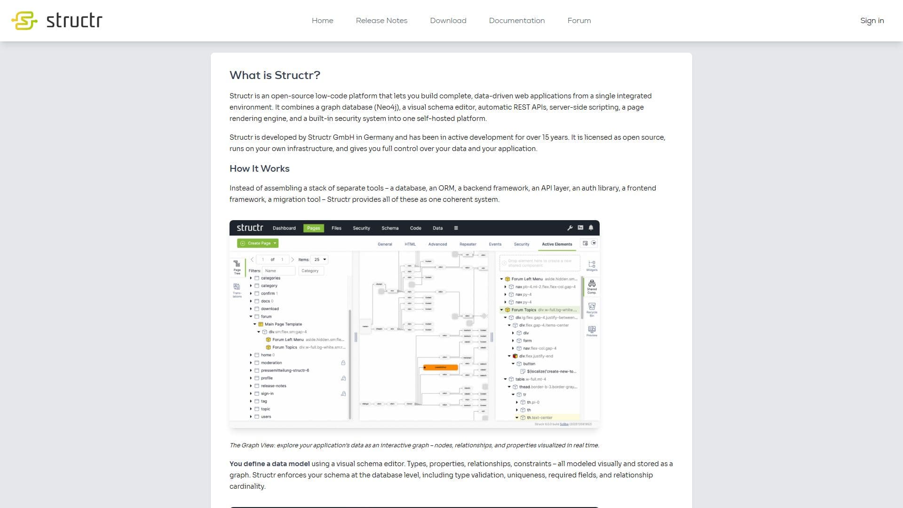The width and height of the screenshot is (903, 508).
Task: Click the Structr logo in the site header
Action: (x=57, y=21)
